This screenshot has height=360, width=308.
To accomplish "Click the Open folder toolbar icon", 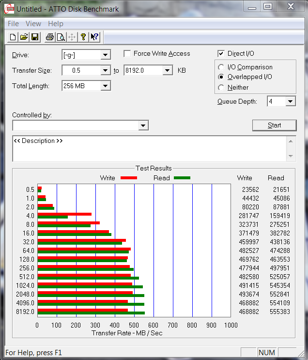I will point(24,37).
